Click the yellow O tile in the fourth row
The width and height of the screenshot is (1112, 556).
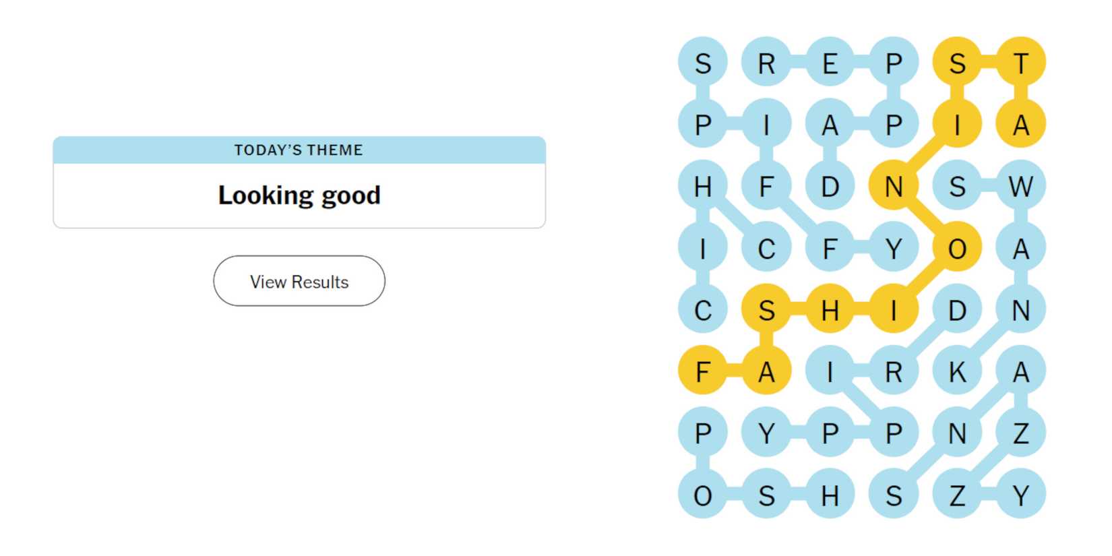pos(957,248)
